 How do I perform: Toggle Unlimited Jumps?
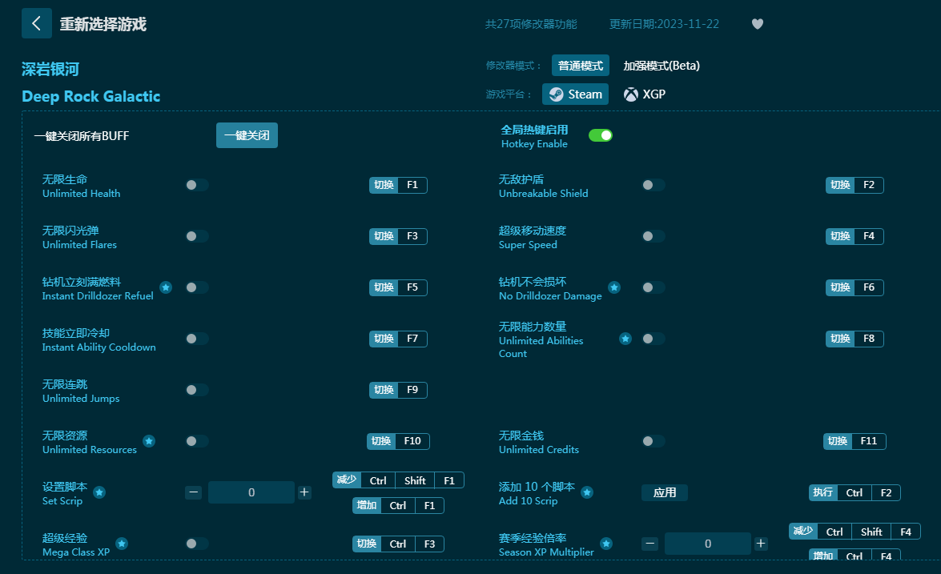coord(197,390)
